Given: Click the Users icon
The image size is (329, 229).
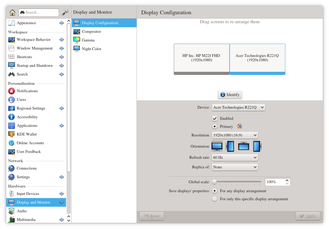Looking at the screenshot, I should (x=11, y=100).
